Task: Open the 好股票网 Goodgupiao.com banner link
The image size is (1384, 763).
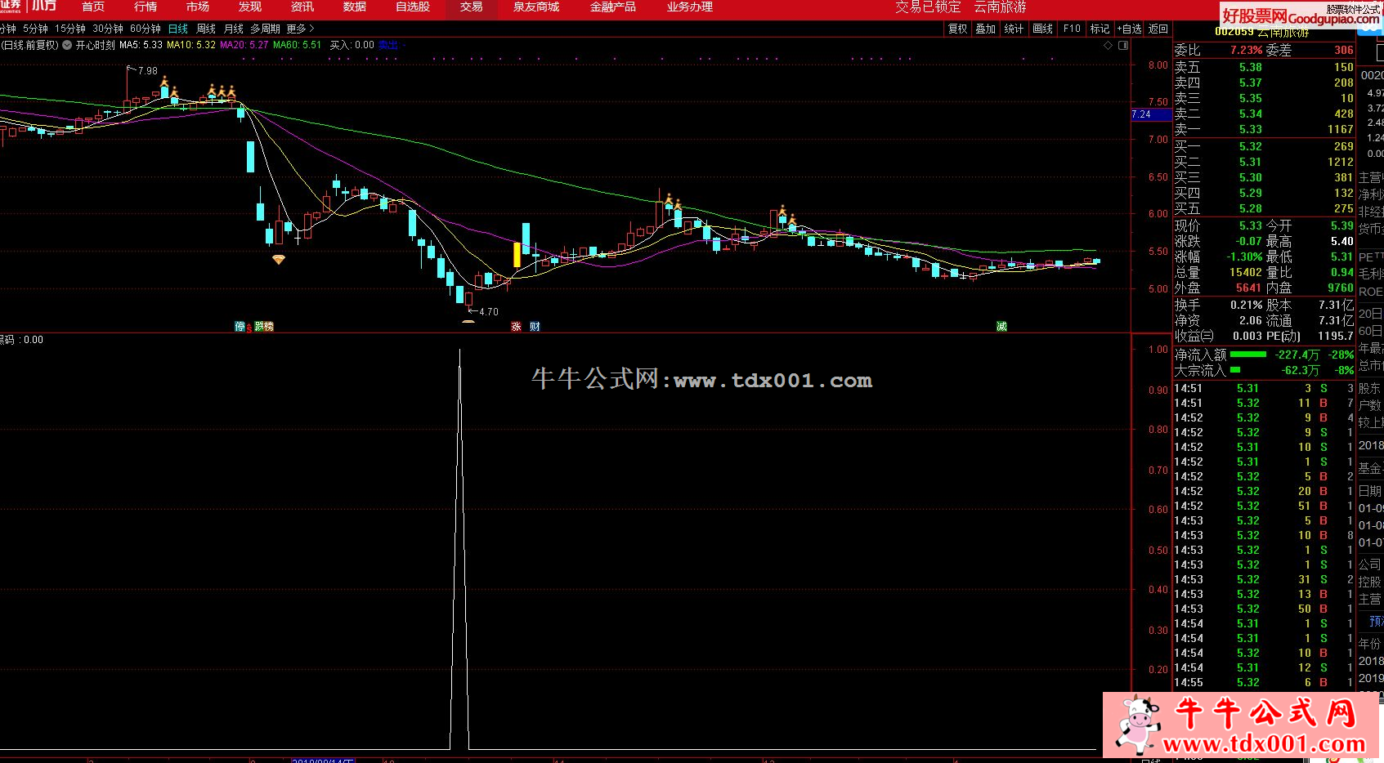Action: click(1301, 16)
